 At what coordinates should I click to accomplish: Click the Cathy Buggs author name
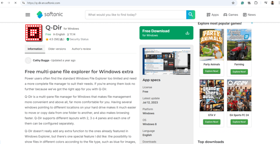click(x=41, y=60)
